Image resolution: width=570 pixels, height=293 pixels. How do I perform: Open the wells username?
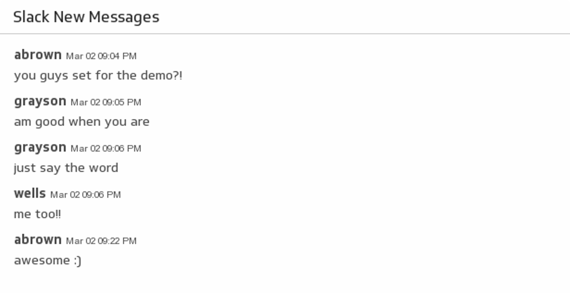(30, 194)
